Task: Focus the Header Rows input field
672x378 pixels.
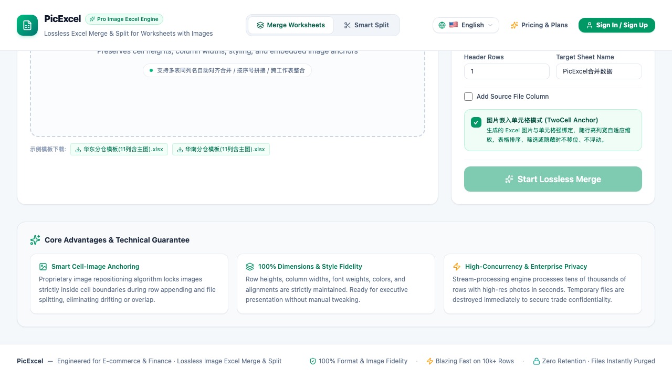Action: click(x=507, y=71)
